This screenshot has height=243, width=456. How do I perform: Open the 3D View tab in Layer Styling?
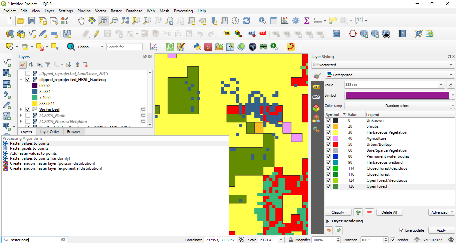point(316,108)
